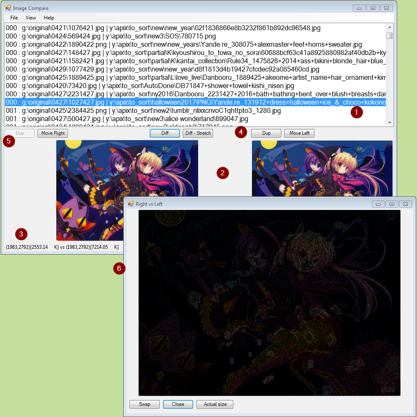Click the diff image in Right vs Left
The width and height of the screenshot is (417, 417).
tap(269, 303)
